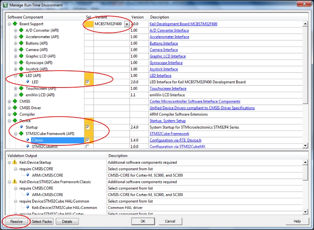Click the component list scrollbar down arrow
The width and height of the screenshot is (314, 230).
(x=306, y=146)
